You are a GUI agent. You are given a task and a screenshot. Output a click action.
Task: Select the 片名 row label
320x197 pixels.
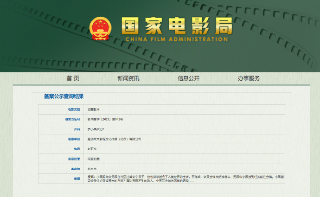coord(77,129)
